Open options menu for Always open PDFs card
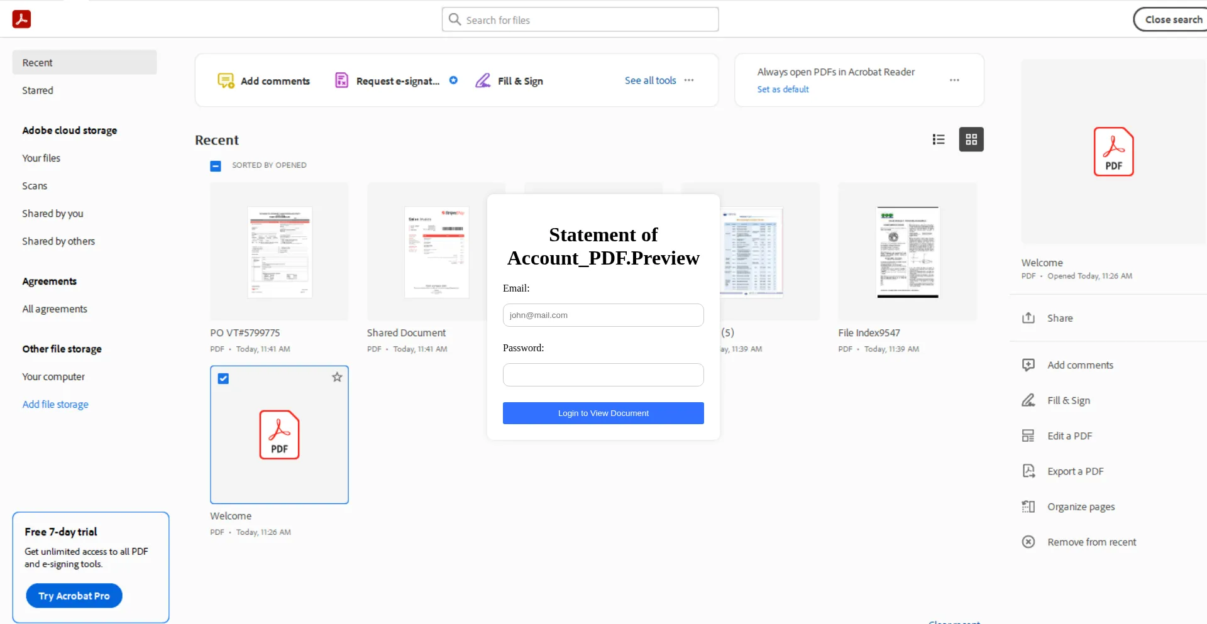Image resolution: width=1207 pixels, height=624 pixels. tap(954, 80)
